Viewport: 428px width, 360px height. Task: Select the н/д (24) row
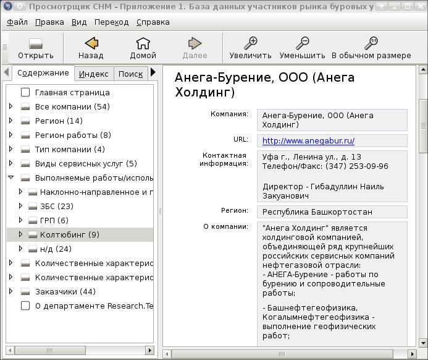(80, 249)
